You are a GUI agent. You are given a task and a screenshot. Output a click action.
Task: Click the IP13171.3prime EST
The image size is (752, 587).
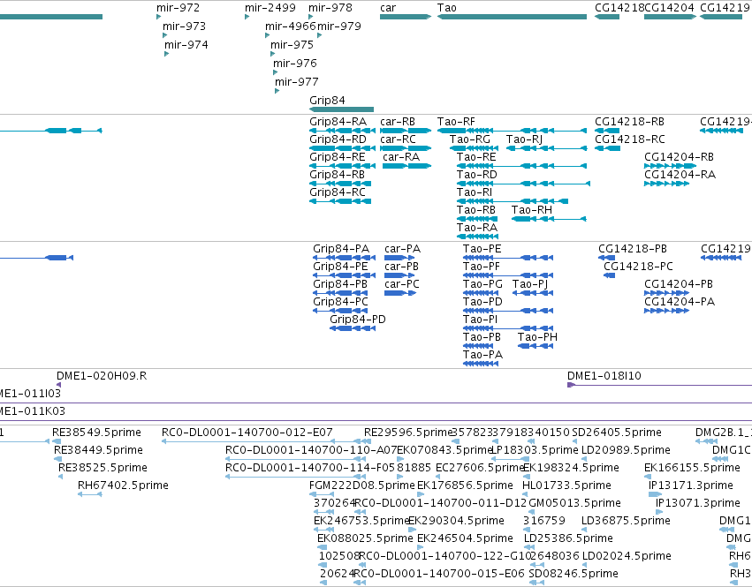click(x=655, y=494)
